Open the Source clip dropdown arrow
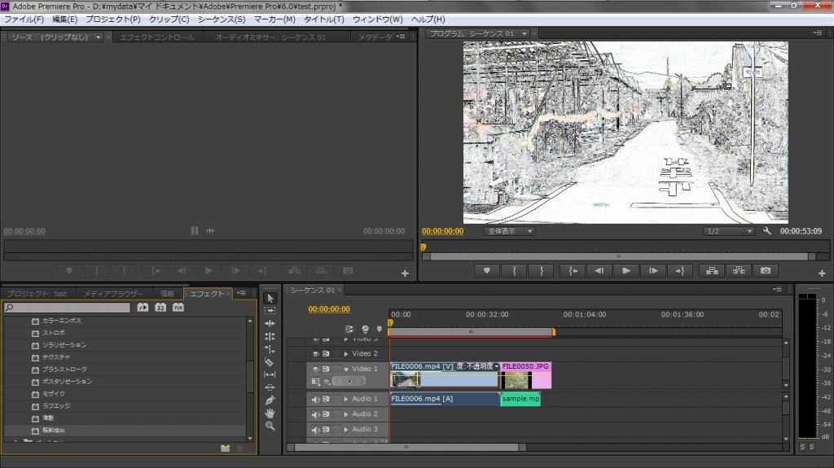834x468 pixels. [x=99, y=37]
